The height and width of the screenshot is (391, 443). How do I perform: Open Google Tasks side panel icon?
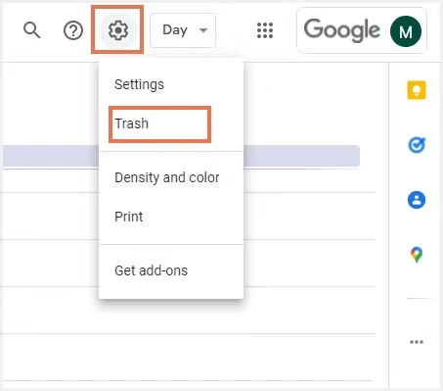click(x=417, y=145)
